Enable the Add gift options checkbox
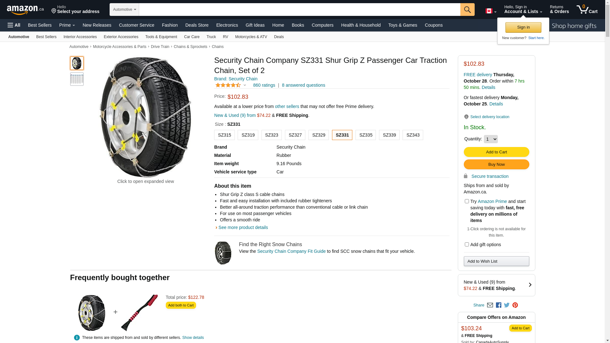The height and width of the screenshot is (343, 610). pos(467,245)
